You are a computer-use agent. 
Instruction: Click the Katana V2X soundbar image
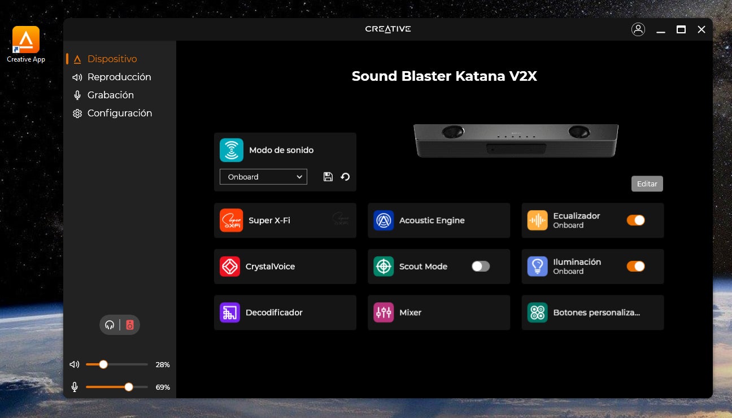(516, 141)
